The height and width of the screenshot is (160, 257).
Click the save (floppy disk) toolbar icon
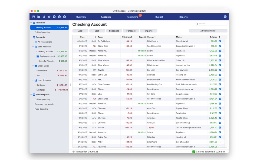pos(33,17)
